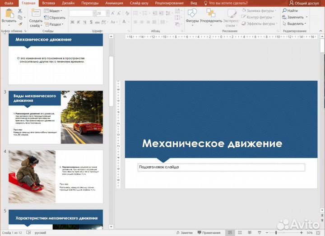This screenshot has height=236, width=325.
Task: Click the text shadow S icon
Action: pos(91,22)
